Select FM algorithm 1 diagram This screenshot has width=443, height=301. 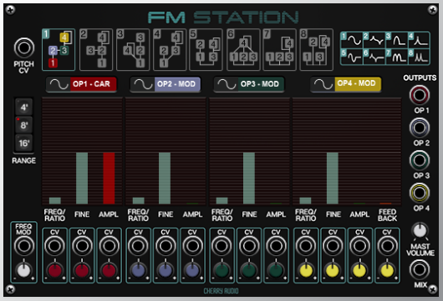tap(59, 49)
